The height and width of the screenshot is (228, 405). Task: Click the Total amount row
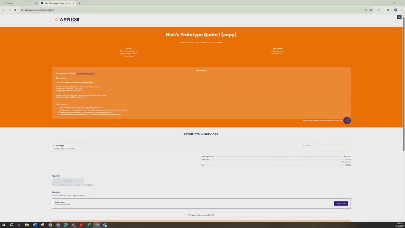click(x=276, y=165)
